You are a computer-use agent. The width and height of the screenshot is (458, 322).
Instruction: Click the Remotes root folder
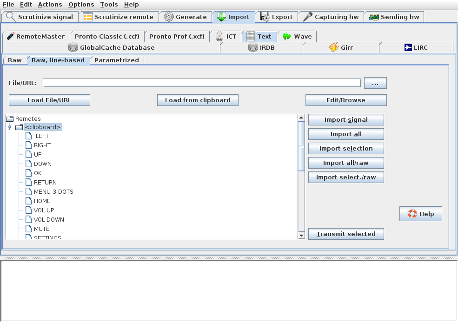(x=27, y=119)
